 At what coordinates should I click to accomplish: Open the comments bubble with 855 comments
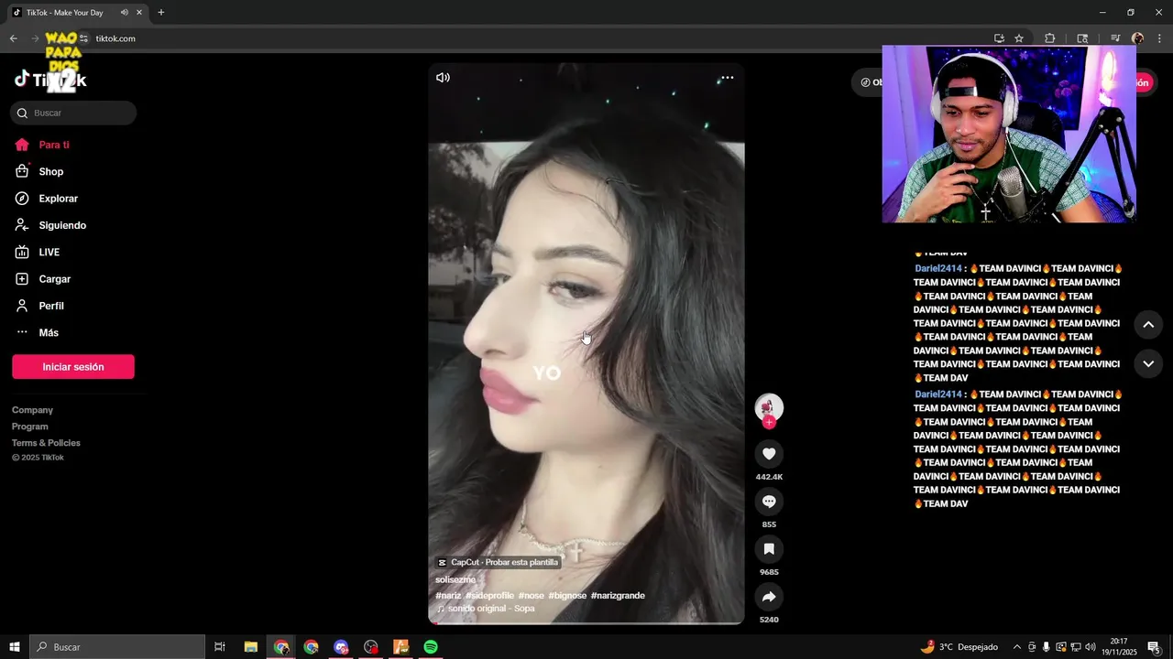(x=769, y=502)
